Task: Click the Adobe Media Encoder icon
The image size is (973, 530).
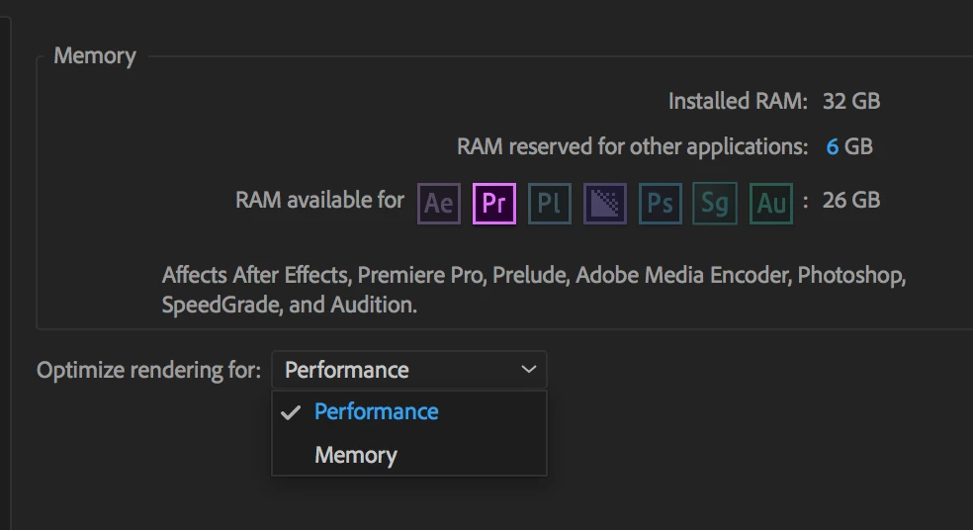Action: 605,203
